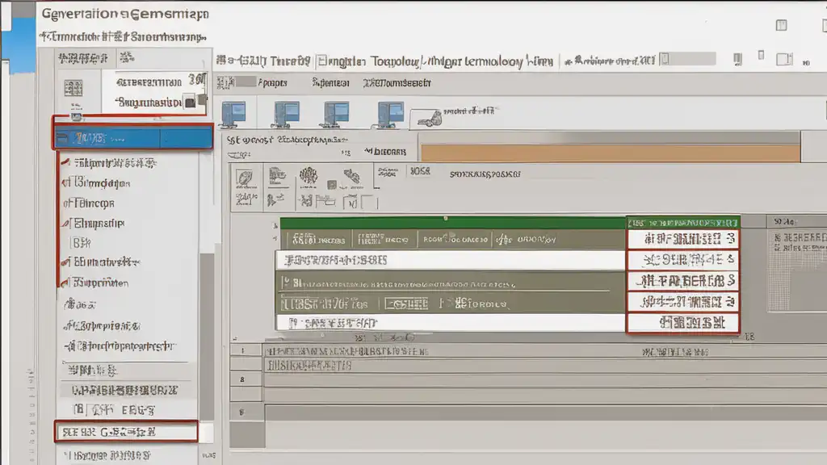
Task: Click the lower white input row in the dialog
Action: [x=450, y=323]
